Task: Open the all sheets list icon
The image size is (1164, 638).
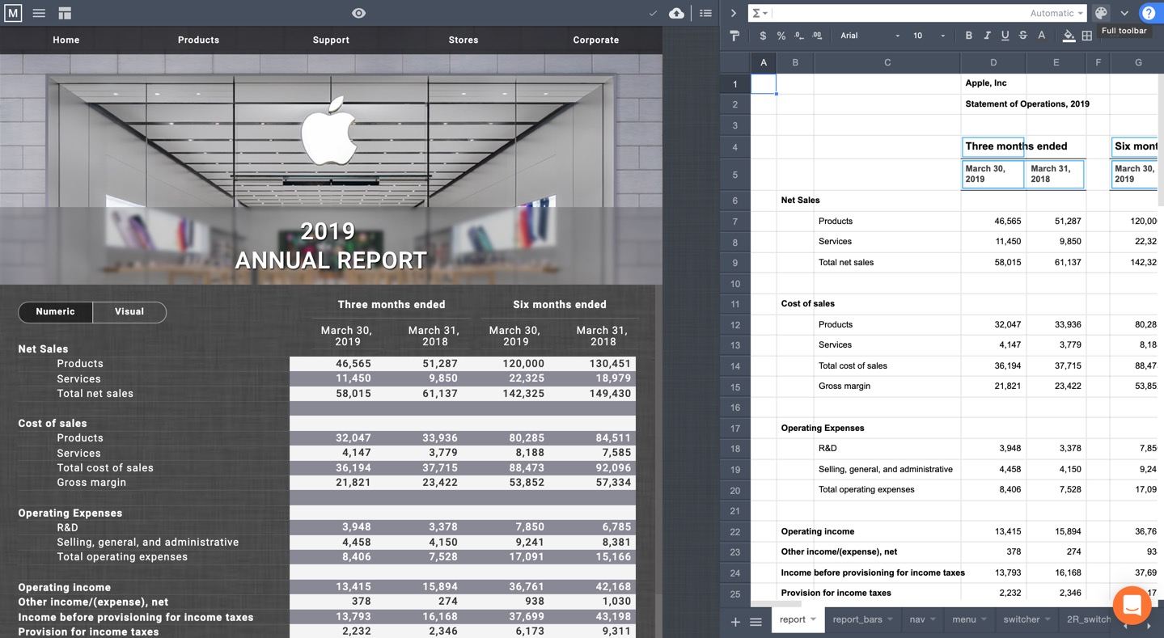Action: [x=756, y=622]
